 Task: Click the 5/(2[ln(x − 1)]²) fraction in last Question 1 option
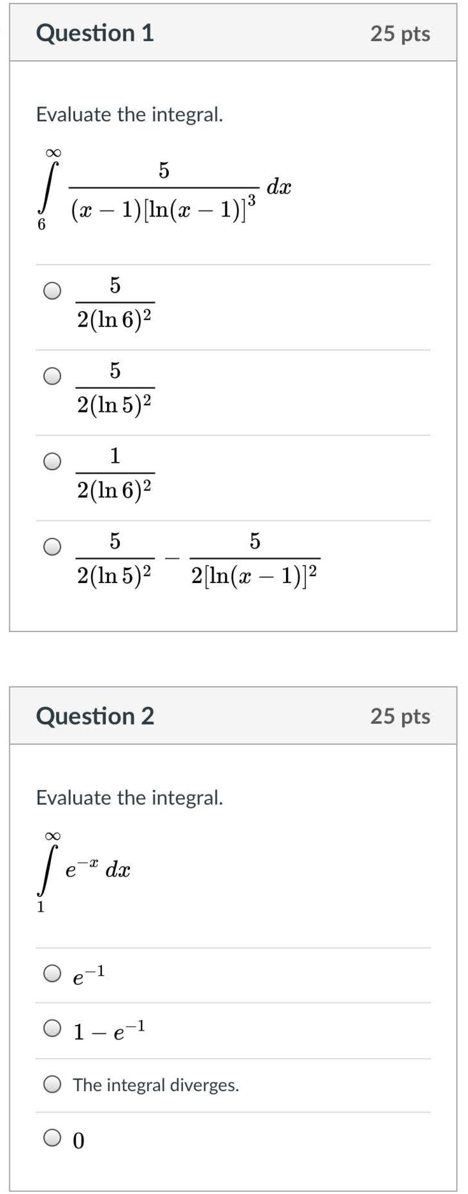pos(255,558)
